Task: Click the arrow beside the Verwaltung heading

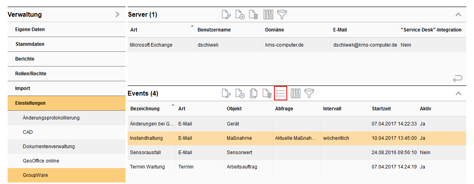Action: tap(117, 15)
